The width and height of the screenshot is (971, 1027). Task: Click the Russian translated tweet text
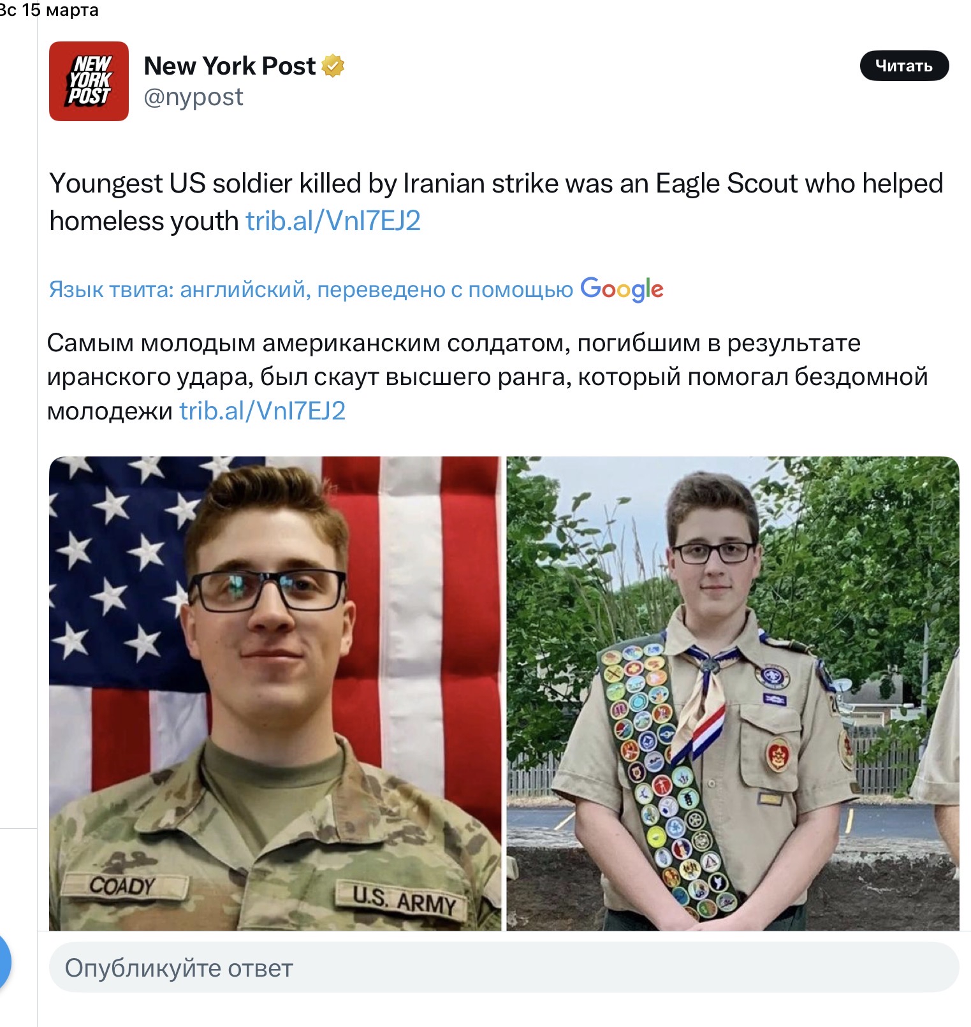pos(488,377)
